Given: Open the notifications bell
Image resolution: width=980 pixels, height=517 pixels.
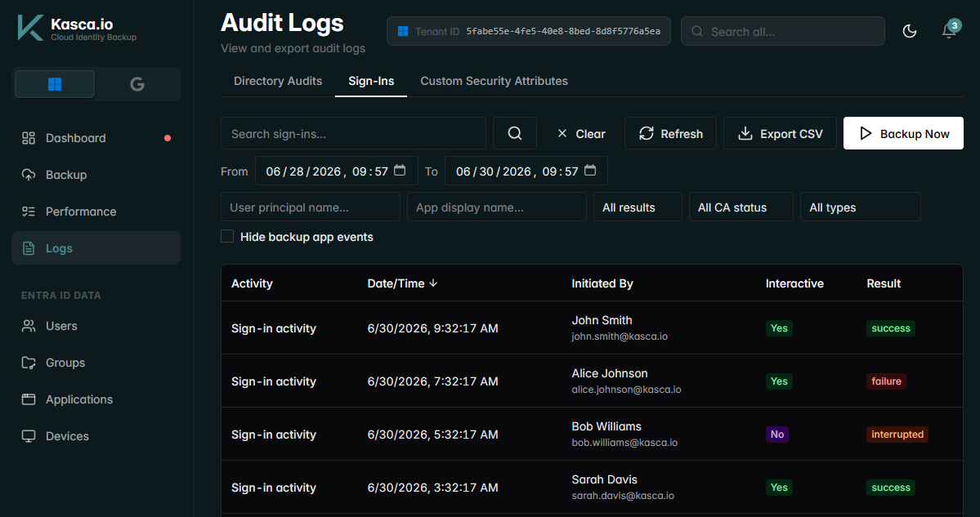Looking at the screenshot, I should pyautogui.click(x=949, y=31).
